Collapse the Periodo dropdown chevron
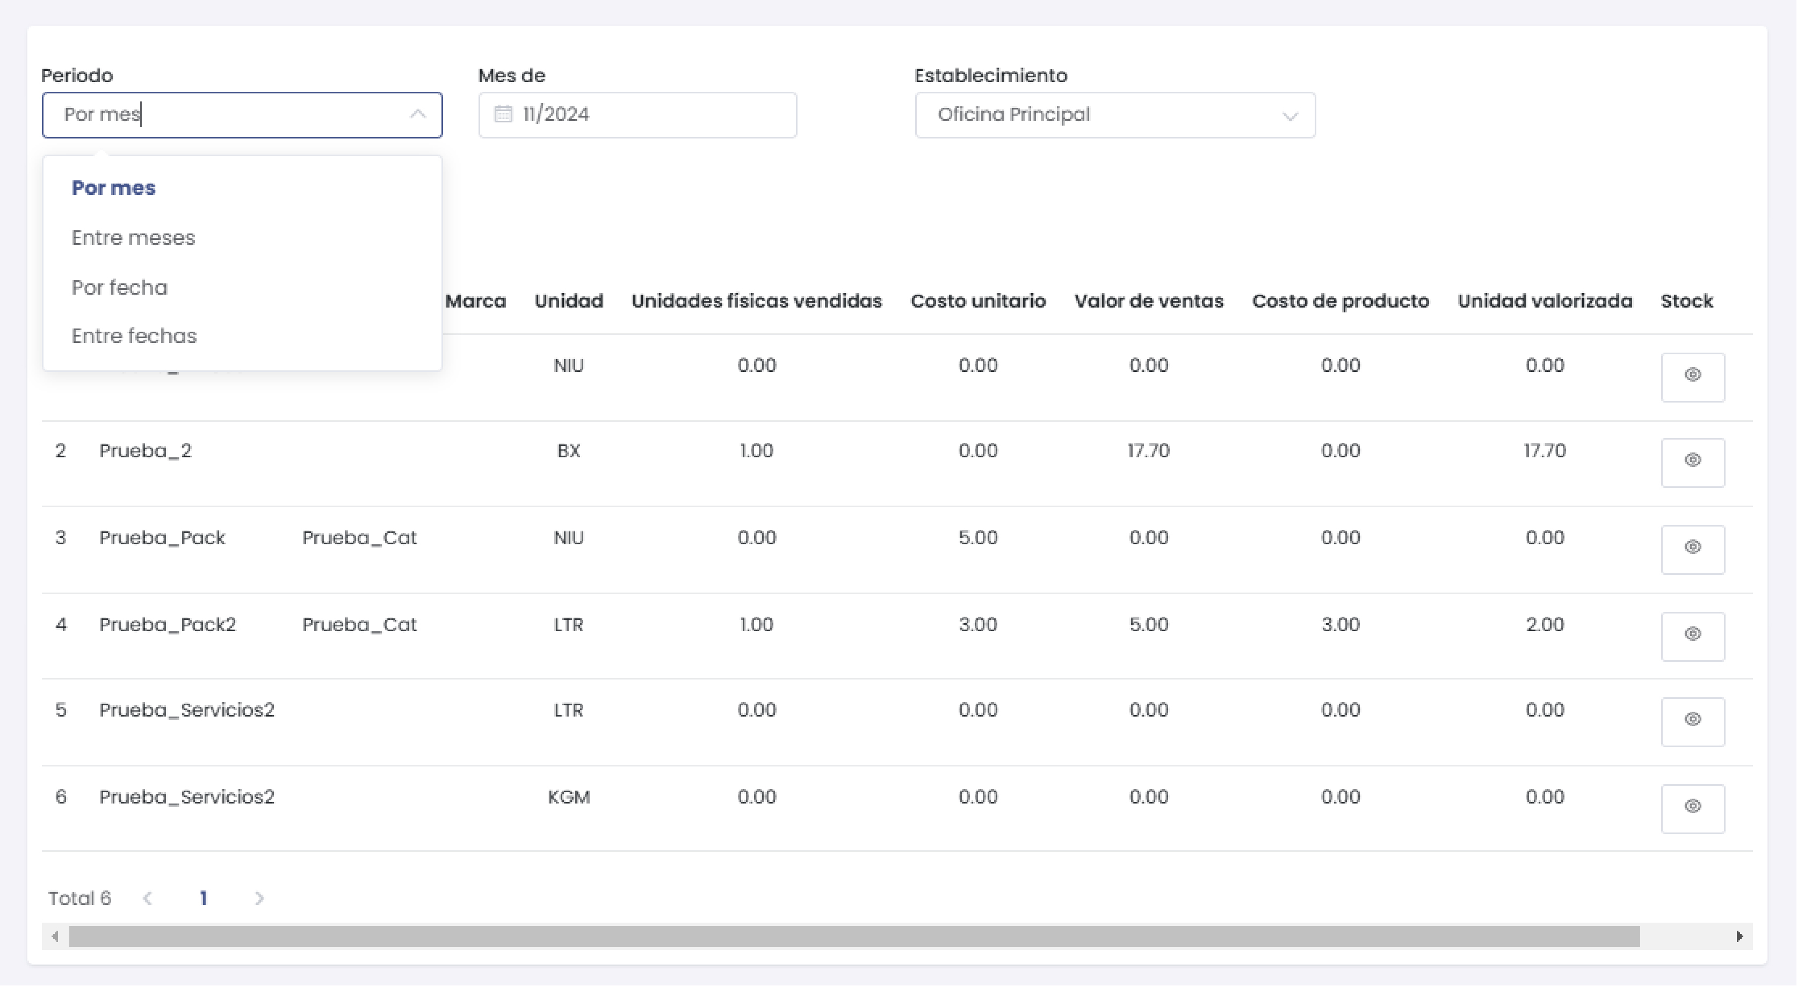This screenshot has height=986, width=1797. [x=417, y=114]
